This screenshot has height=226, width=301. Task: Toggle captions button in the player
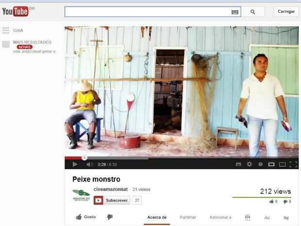tap(238, 164)
